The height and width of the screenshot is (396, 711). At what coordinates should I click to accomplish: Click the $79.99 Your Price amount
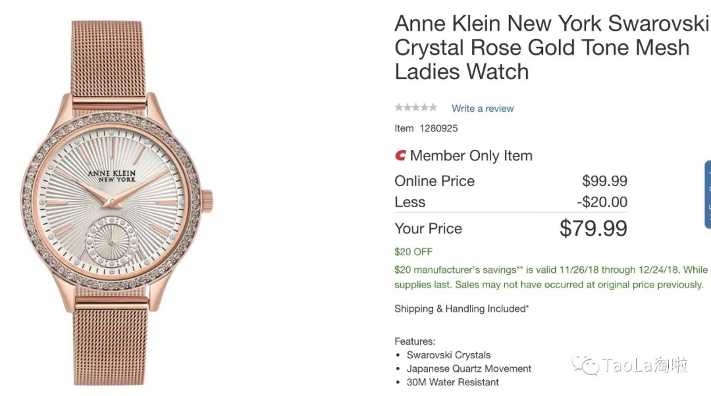click(x=593, y=228)
